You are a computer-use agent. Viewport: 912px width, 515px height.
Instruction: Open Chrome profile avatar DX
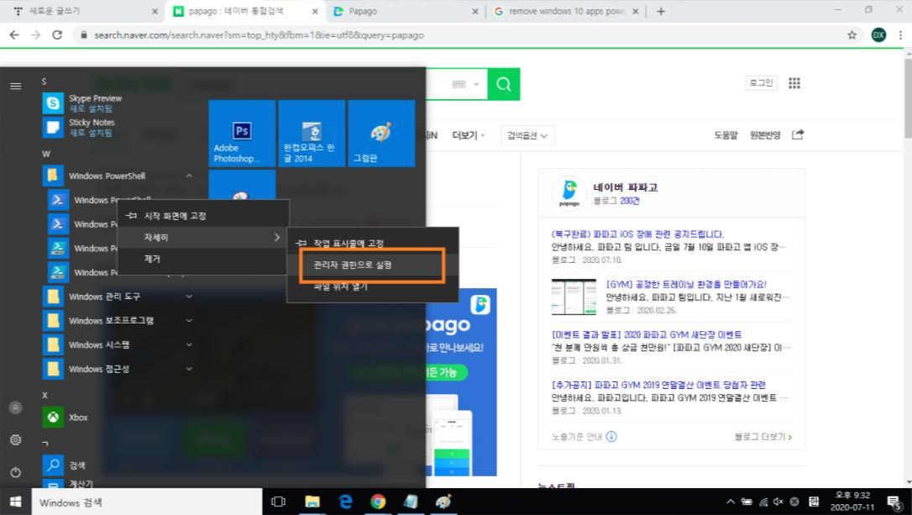coord(879,35)
